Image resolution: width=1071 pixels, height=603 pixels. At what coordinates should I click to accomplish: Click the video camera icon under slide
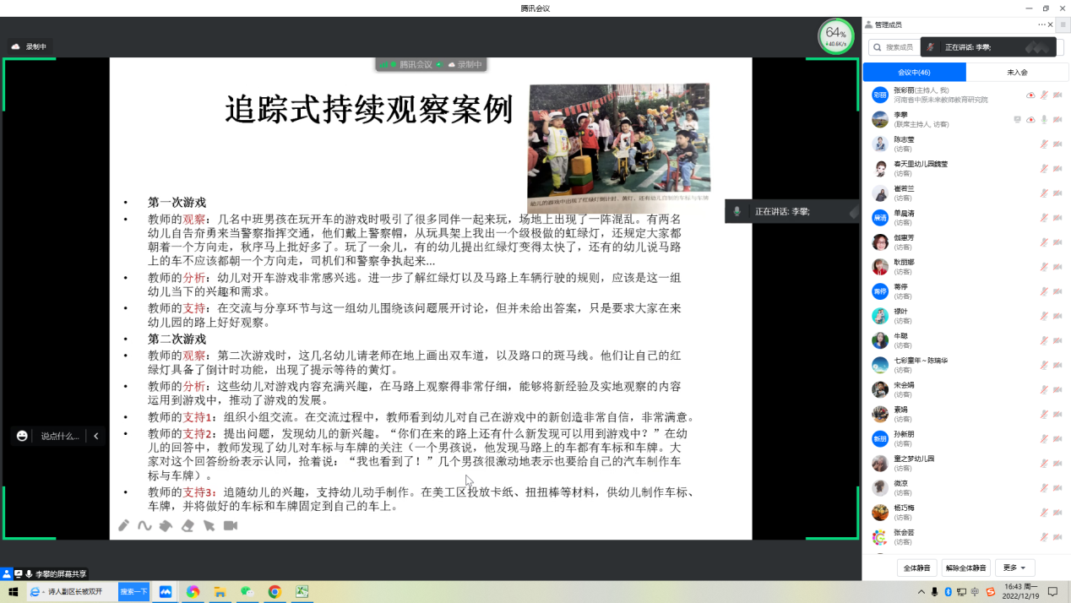point(231,525)
